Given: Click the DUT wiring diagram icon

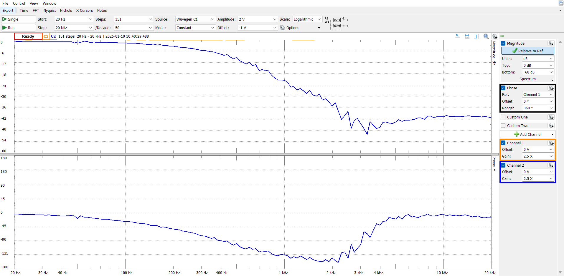Looking at the screenshot, I should pyautogui.click(x=337, y=23).
